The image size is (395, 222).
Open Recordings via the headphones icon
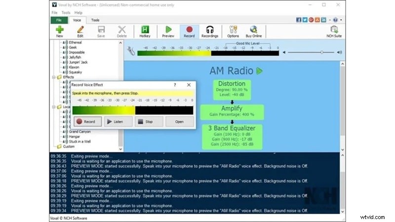(210, 30)
